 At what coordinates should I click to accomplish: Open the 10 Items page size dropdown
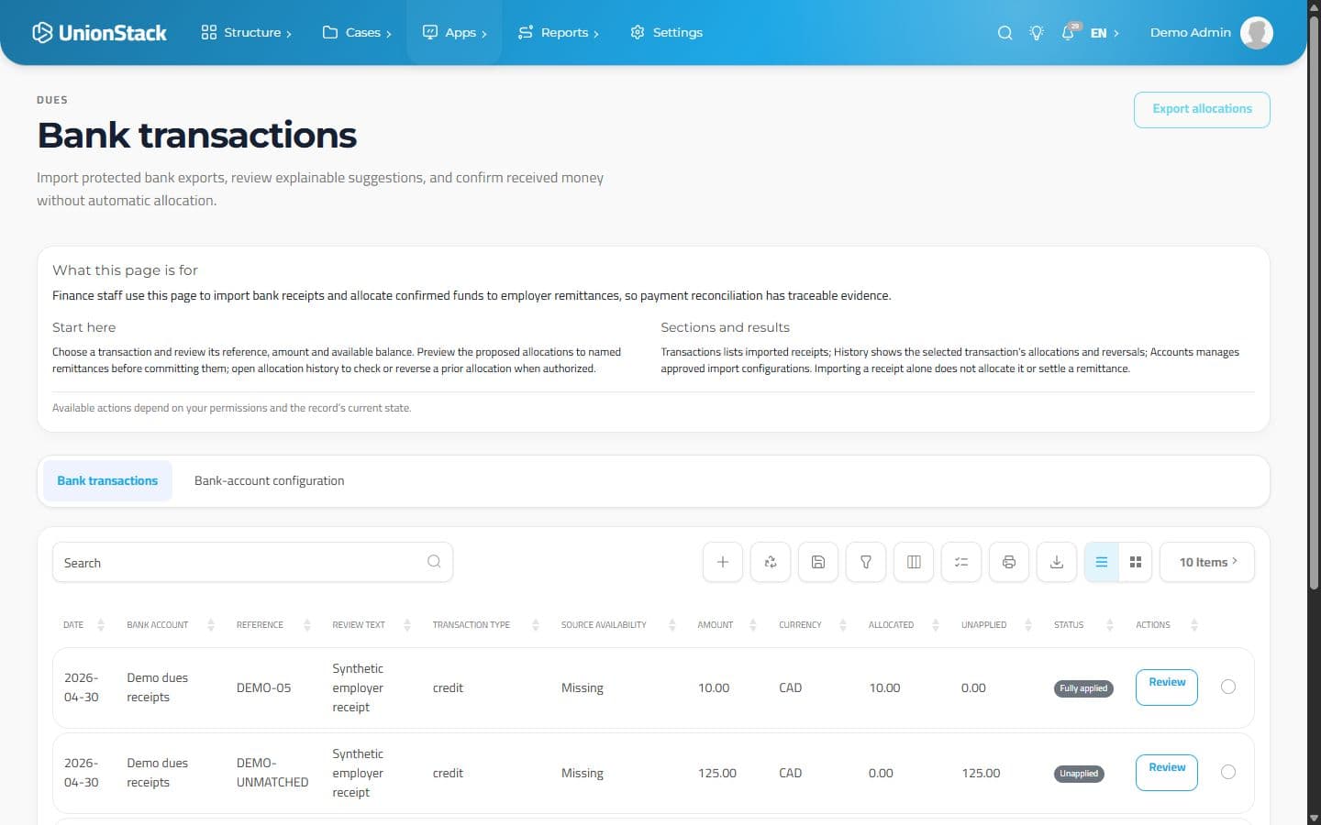1207,562
